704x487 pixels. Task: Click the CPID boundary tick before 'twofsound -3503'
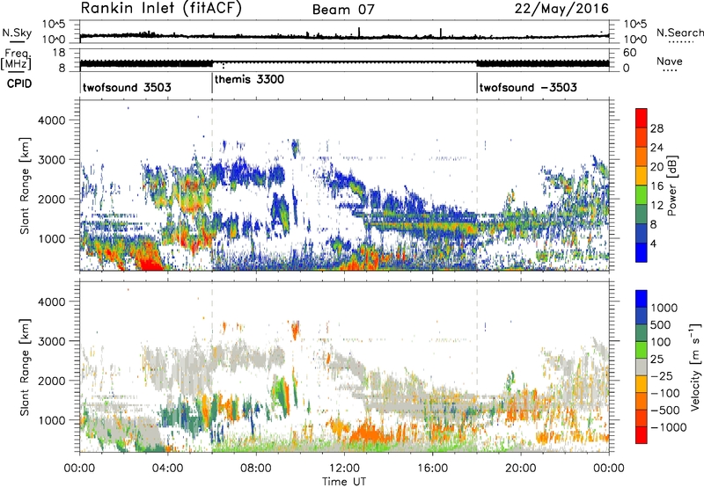coord(477,84)
